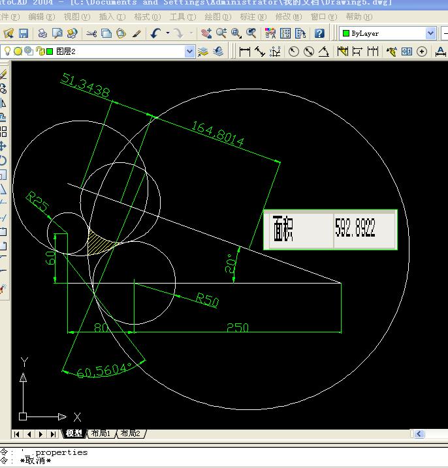The image size is (448, 468).
Task: Activate Zoom Realtime magnifier icon
Action: [221, 33]
